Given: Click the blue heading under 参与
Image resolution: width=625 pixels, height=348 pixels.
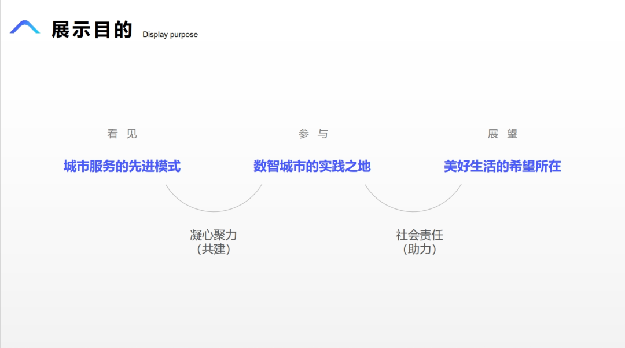Looking at the screenshot, I should coord(312,166).
